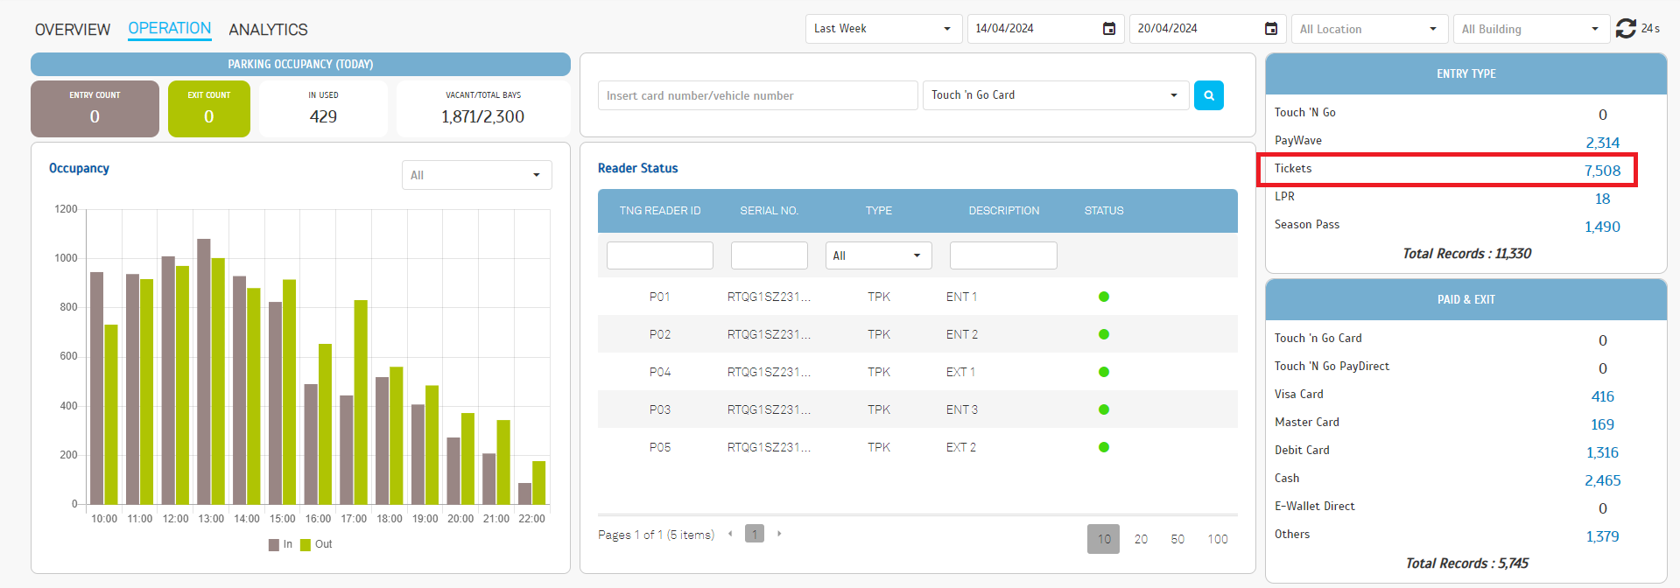Viewport: 1680px width, 588px height.
Task: Click the refresh icon beside the timer
Action: point(1626,29)
